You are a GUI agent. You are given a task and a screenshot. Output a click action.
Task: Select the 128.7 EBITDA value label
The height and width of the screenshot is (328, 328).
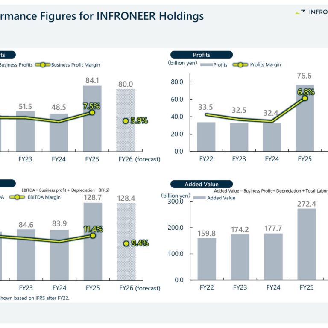pyautogui.click(x=93, y=197)
